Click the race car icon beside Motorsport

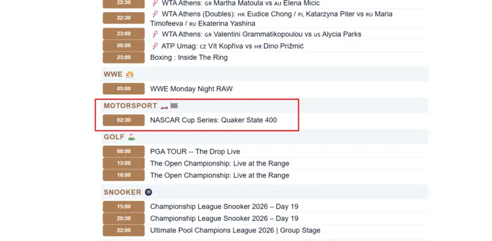164,107
